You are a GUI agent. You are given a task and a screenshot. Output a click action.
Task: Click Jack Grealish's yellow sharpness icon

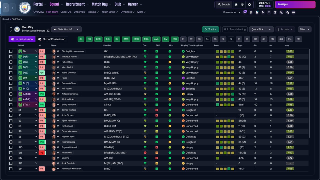click(x=157, y=163)
